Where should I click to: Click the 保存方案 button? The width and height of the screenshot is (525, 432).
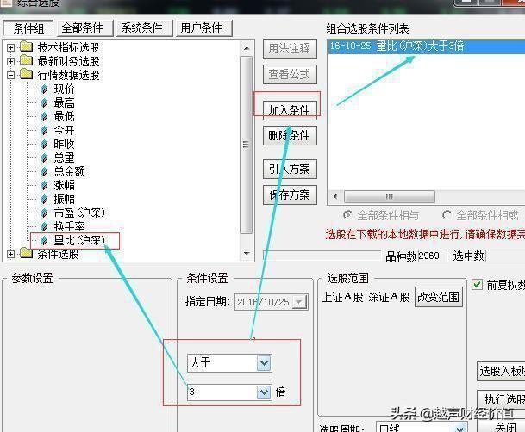[x=290, y=194]
